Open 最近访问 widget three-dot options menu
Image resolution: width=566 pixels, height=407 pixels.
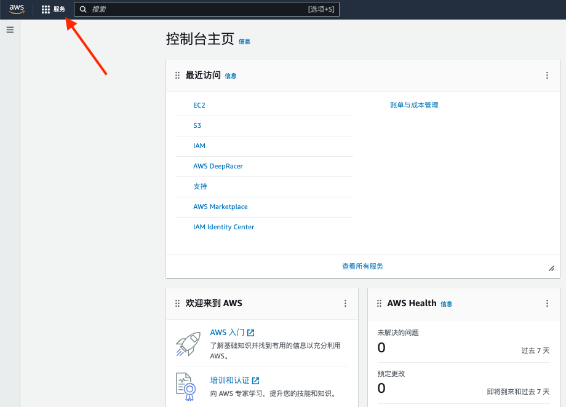pos(547,76)
